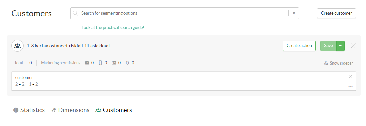Click the email marketing permission envelope icon
The image size is (366, 126).
point(87,62)
